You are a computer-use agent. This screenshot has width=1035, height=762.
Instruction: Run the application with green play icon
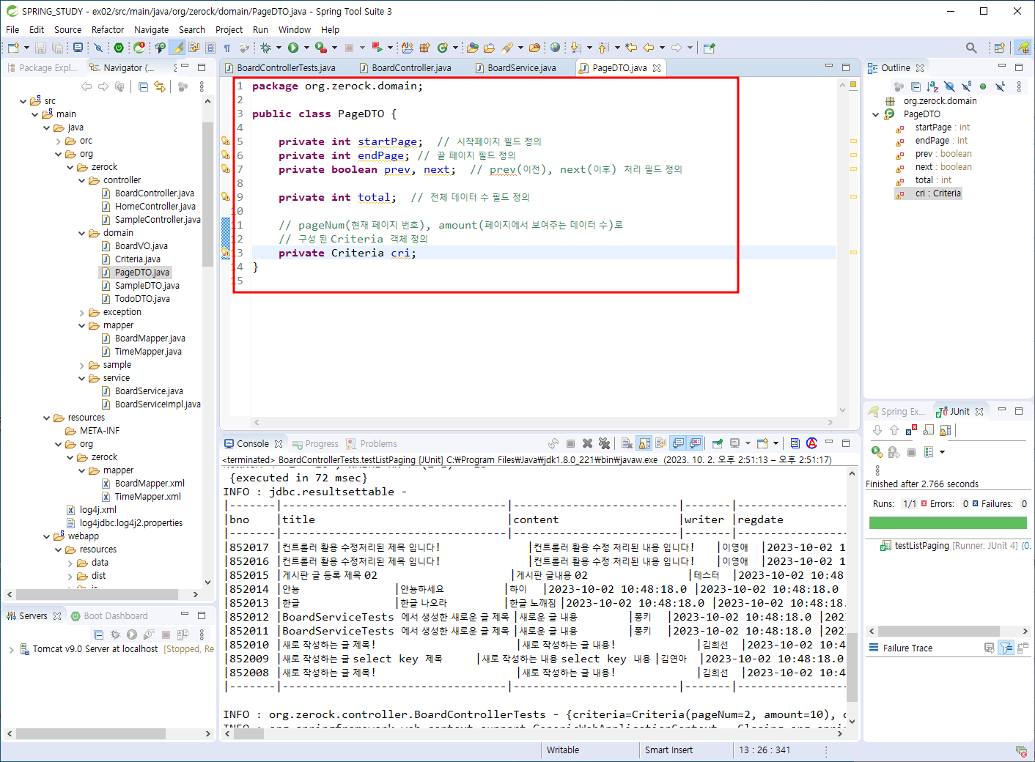(x=293, y=48)
